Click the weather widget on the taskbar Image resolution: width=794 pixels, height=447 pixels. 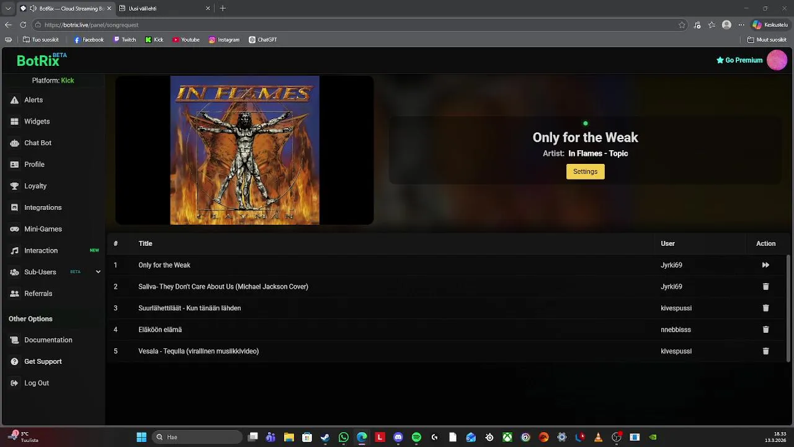pos(25,437)
